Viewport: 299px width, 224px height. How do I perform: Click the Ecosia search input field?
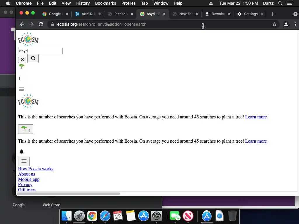tap(40, 51)
